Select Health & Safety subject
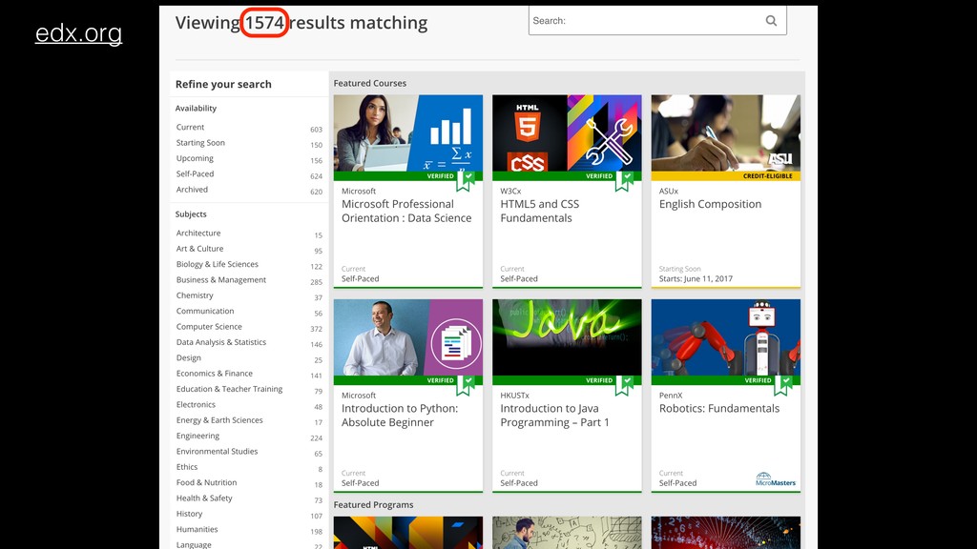Screen dimensions: 977x549 point(204,498)
